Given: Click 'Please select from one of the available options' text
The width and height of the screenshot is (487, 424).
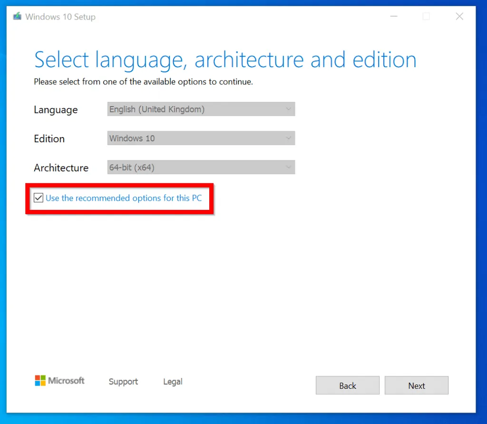Looking at the screenshot, I should click(x=143, y=82).
